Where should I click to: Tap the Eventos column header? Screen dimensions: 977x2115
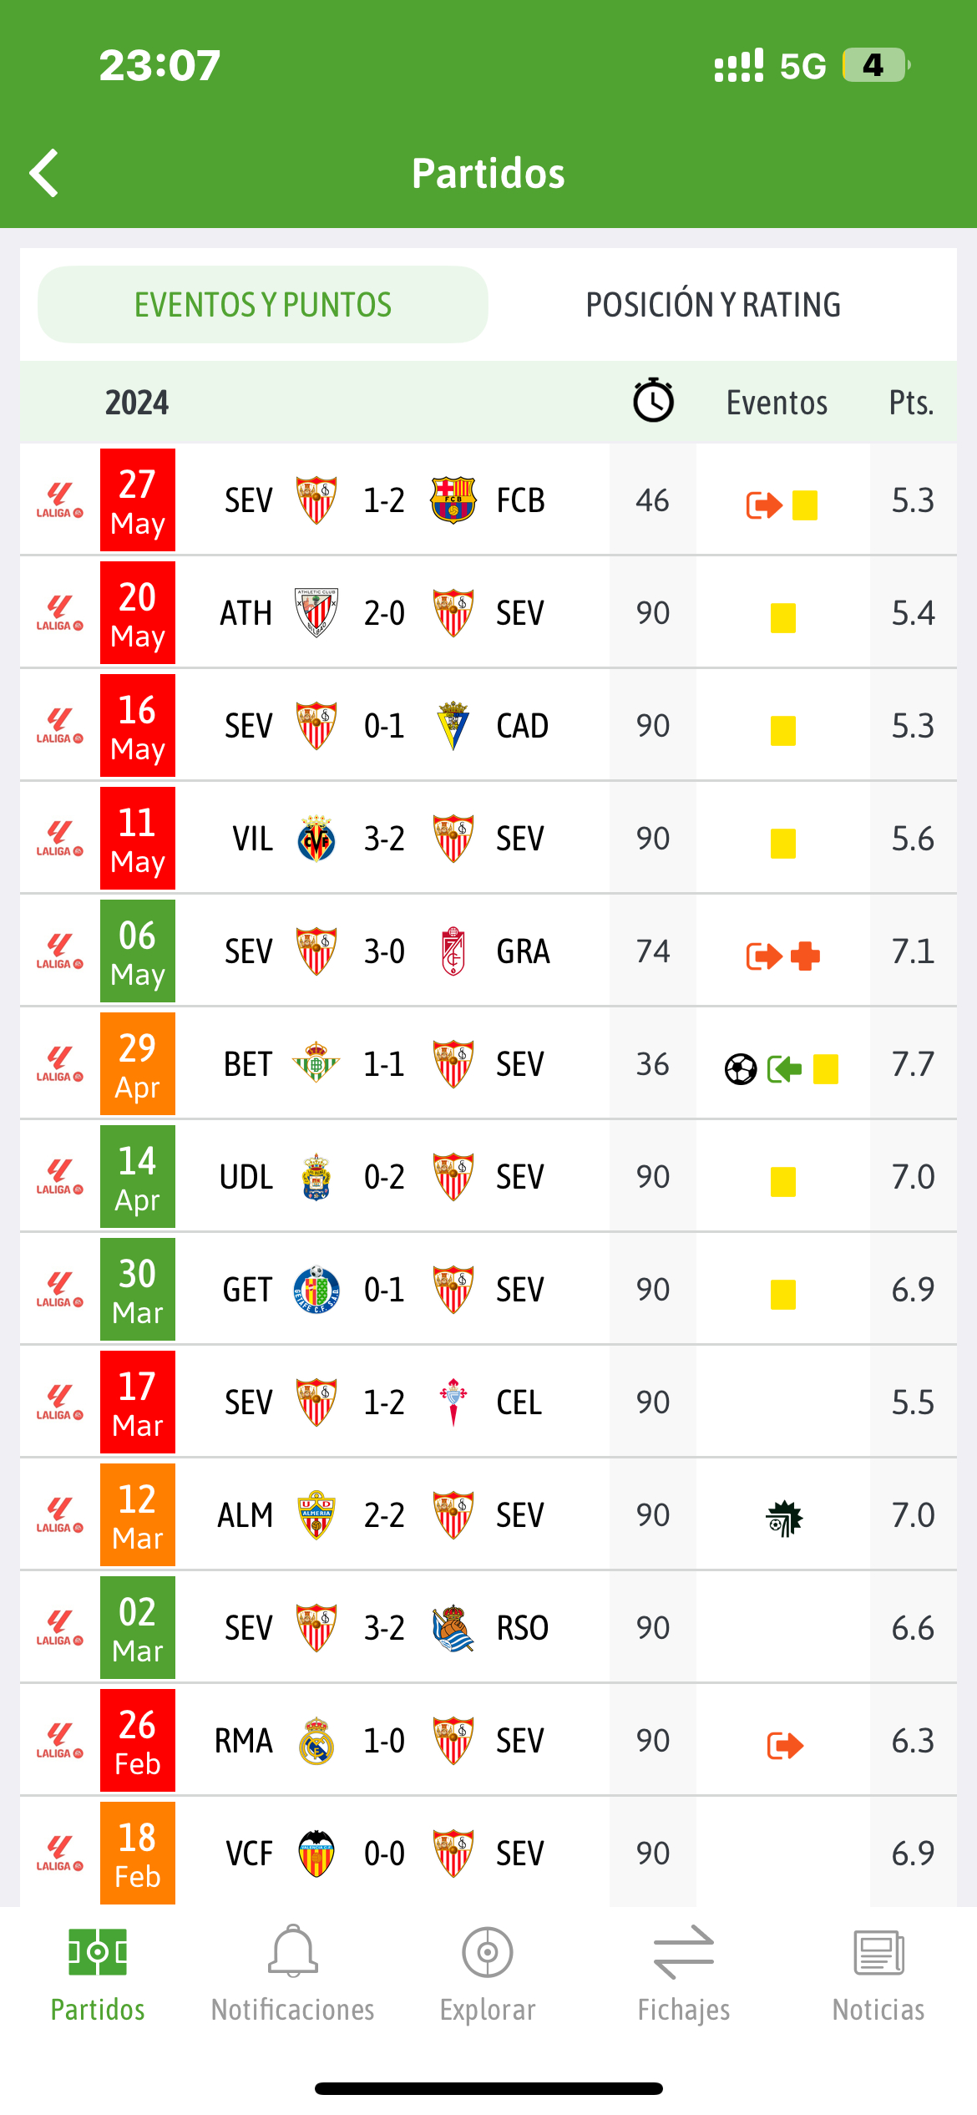pos(777,403)
